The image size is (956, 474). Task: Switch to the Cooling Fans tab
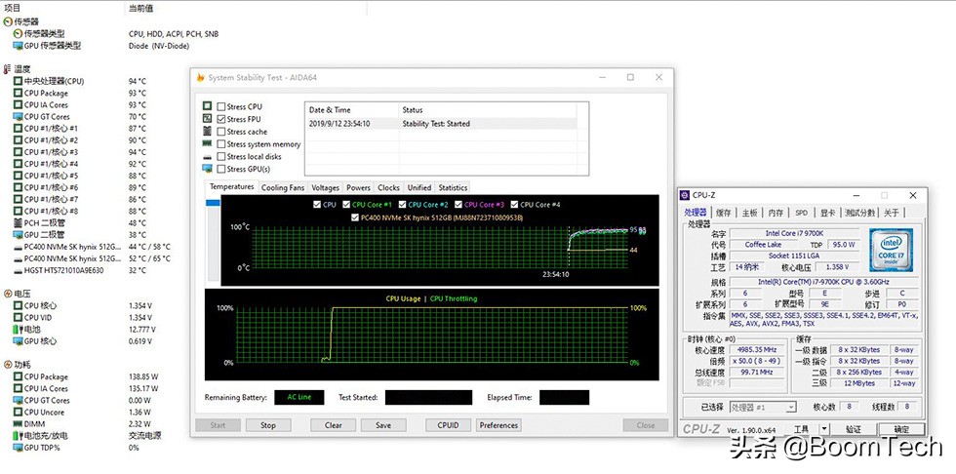pyautogui.click(x=283, y=187)
